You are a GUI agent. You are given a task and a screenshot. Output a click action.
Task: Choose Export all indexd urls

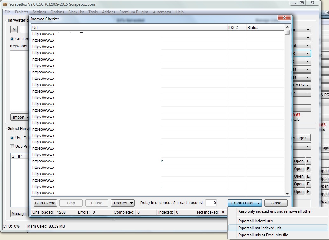278,221
